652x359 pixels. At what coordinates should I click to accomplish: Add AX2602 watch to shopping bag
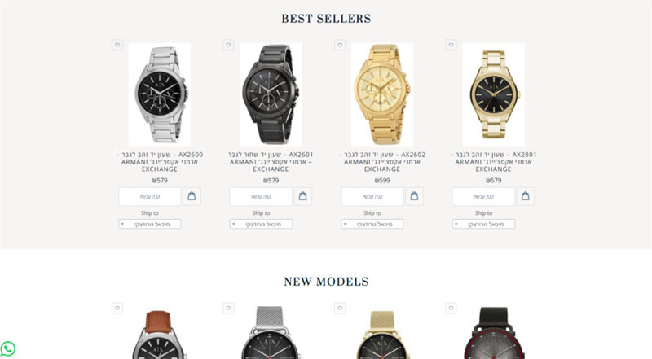[x=415, y=196]
